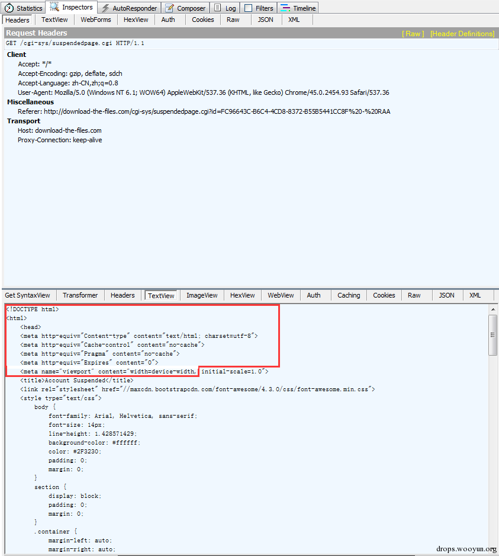The width and height of the screenshot is (499, 556).
Task: Select the Accept-Language header row
Action: [68, 84]
